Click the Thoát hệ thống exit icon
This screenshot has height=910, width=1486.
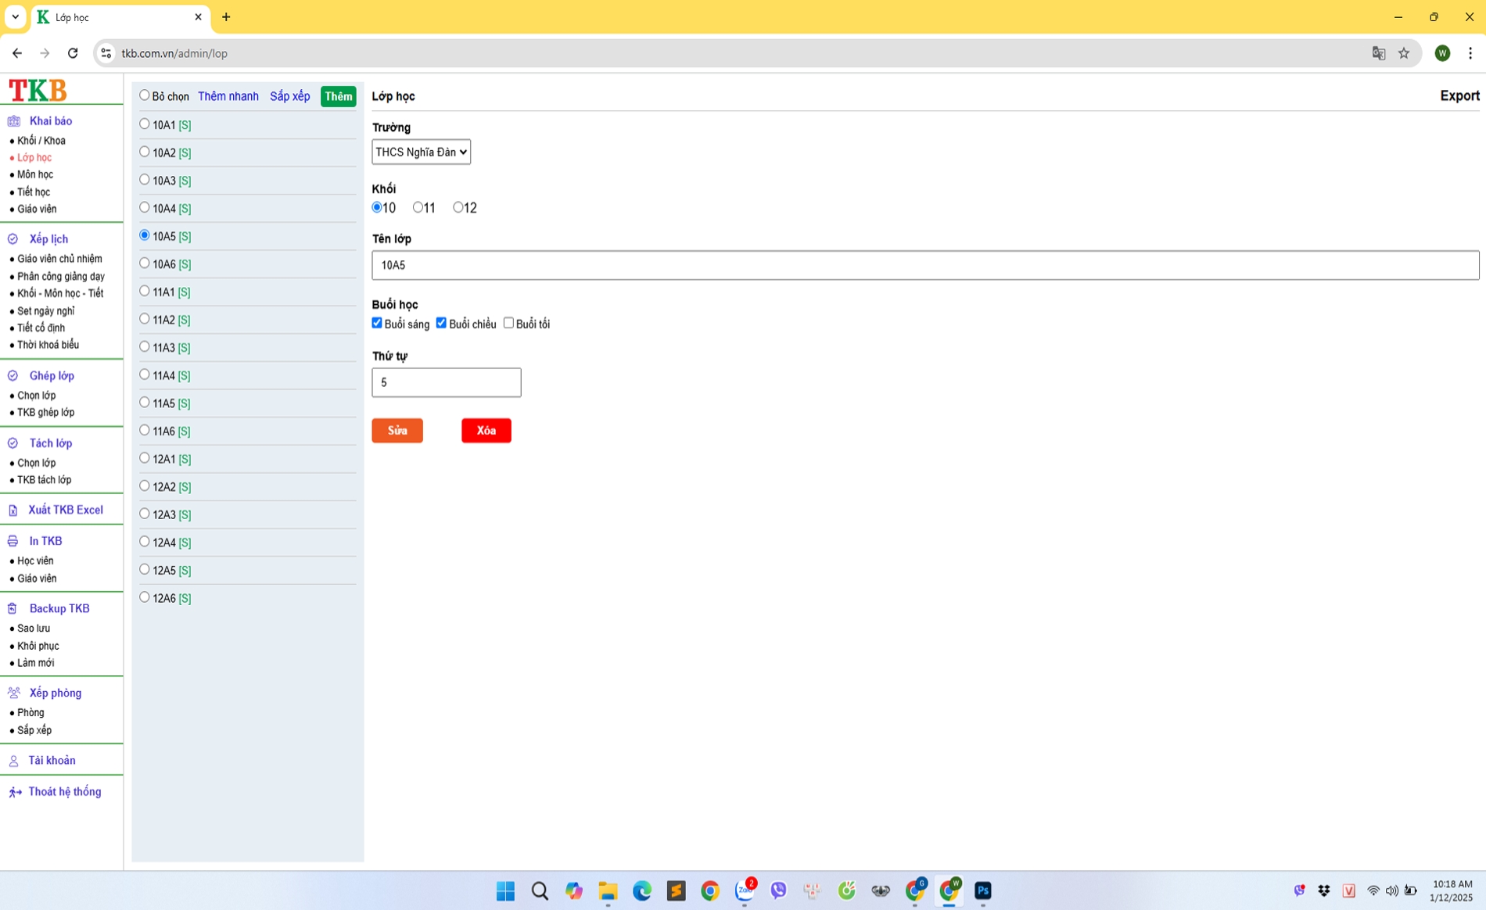click(x=15, y=792)
